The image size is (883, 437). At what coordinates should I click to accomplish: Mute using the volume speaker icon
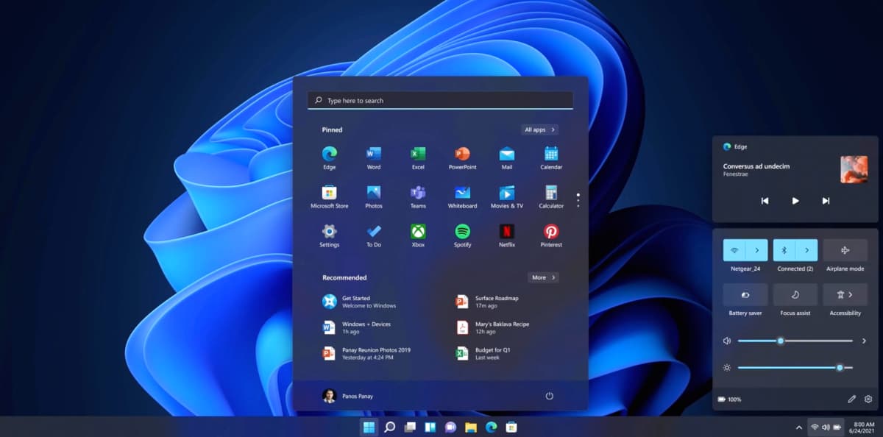[x=727, y=341]
